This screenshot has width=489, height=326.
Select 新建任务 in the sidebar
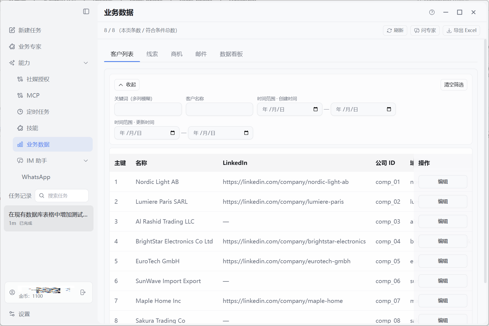30,30
